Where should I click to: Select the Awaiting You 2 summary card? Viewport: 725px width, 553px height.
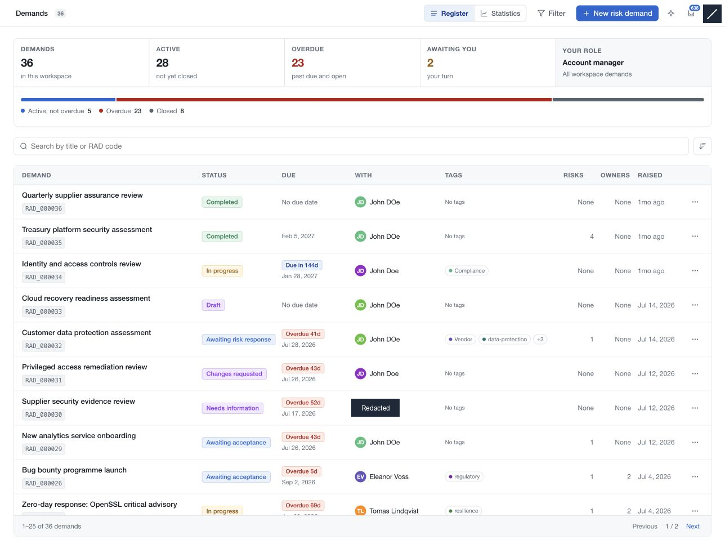coord(487,63)
